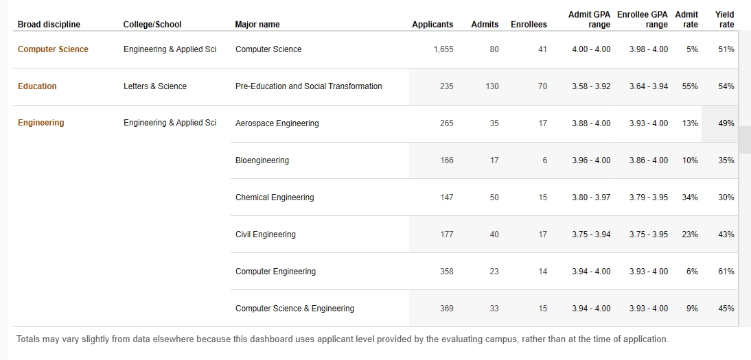Select the Education broad discipline link
Viewport: 751px width, 360px height.
(x=37, y=86)
